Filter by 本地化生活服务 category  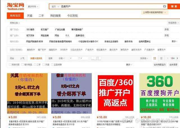tap(111, 42)
